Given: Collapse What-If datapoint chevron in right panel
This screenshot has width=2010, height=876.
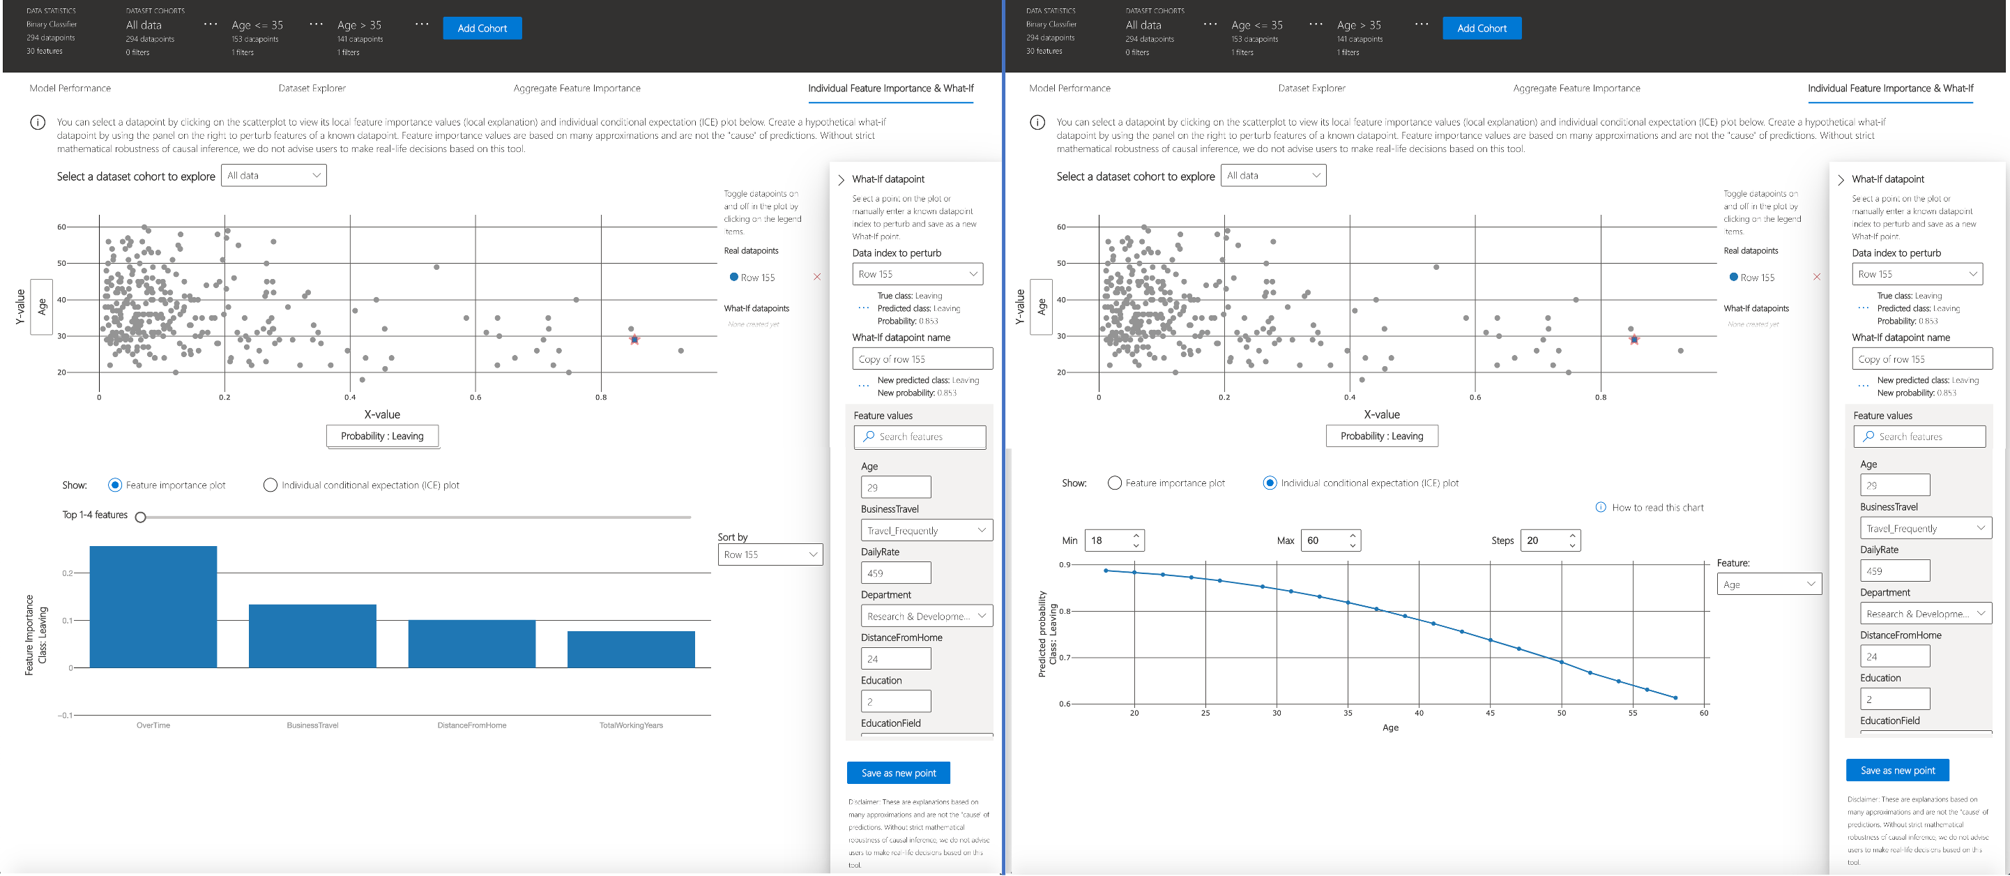Looking at the screenshot, I should (x=1841, y=179).
